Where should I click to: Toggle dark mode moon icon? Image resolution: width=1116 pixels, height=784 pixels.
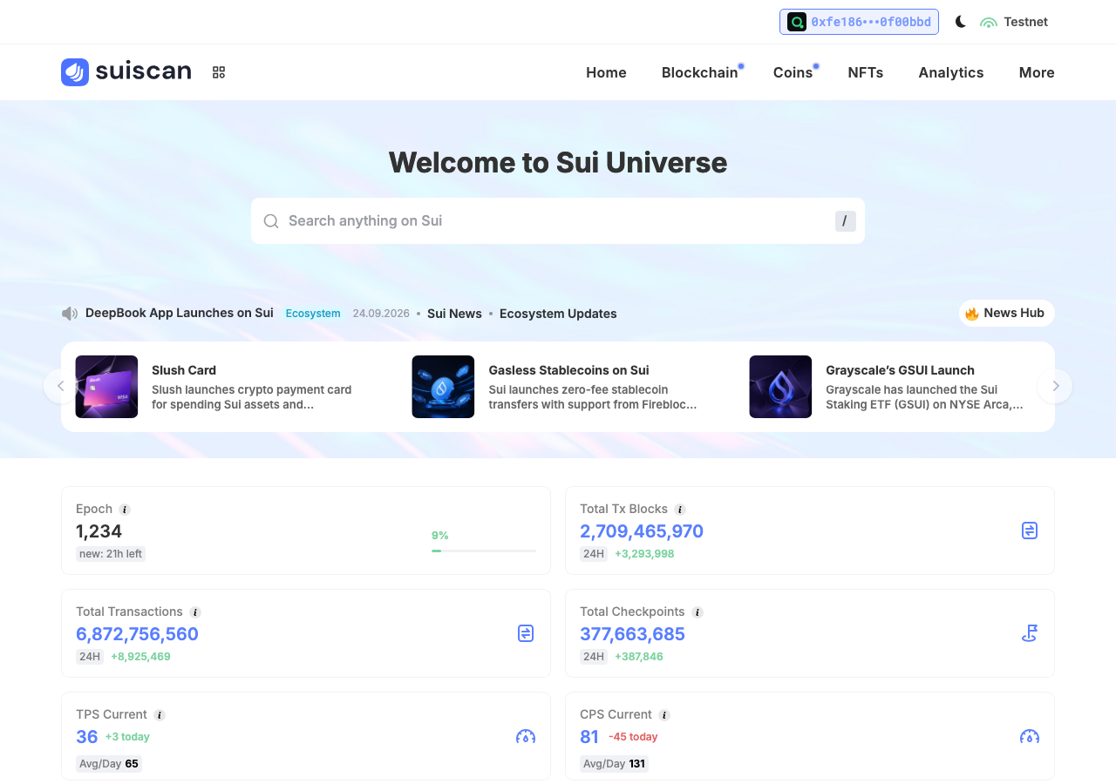[x=961, y=22]
